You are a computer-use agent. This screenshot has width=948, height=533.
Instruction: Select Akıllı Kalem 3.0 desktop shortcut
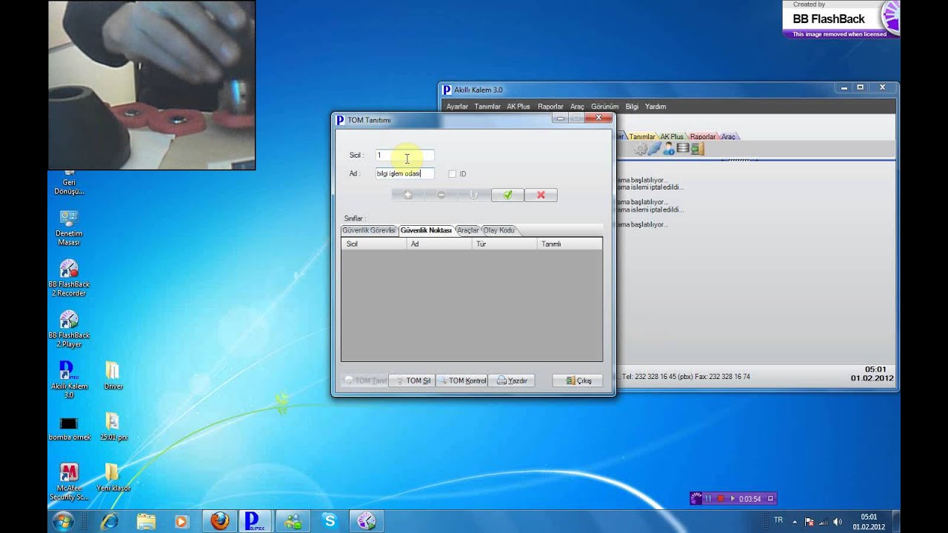[69, 380]
